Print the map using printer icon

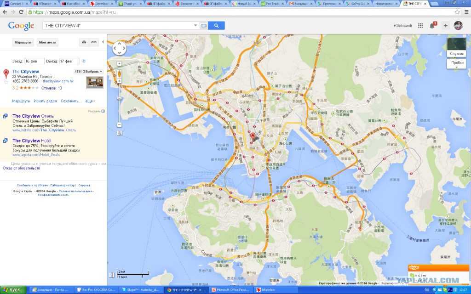[84, 42]
